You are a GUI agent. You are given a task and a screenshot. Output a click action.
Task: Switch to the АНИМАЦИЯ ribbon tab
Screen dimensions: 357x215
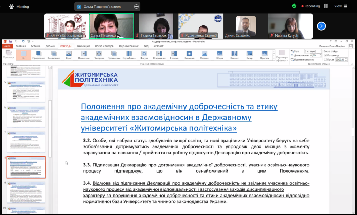click(83, 46)
